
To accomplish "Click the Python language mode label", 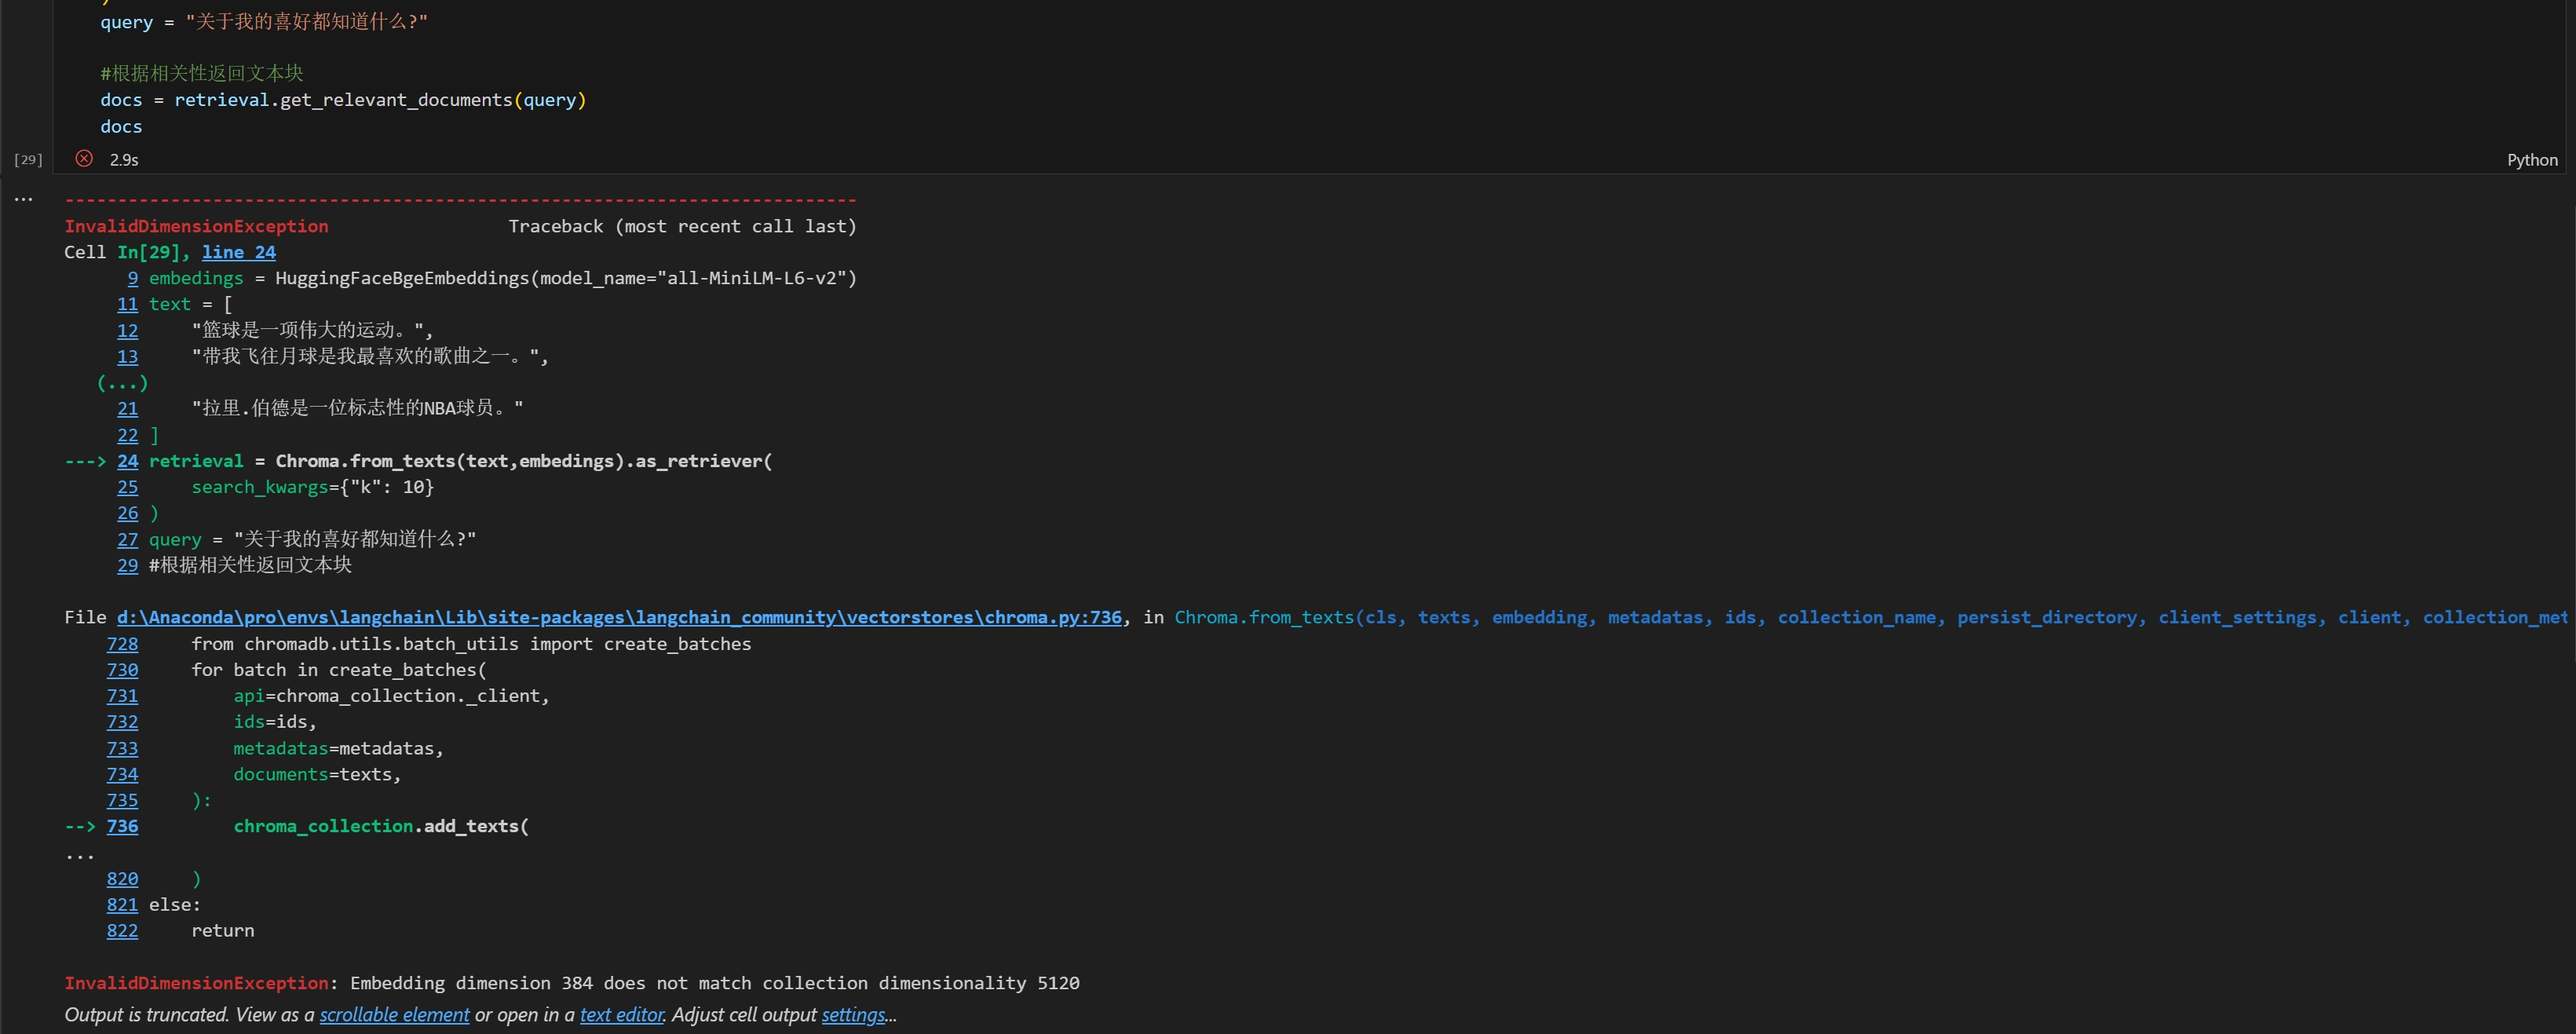I will [x=2531, y=160].
